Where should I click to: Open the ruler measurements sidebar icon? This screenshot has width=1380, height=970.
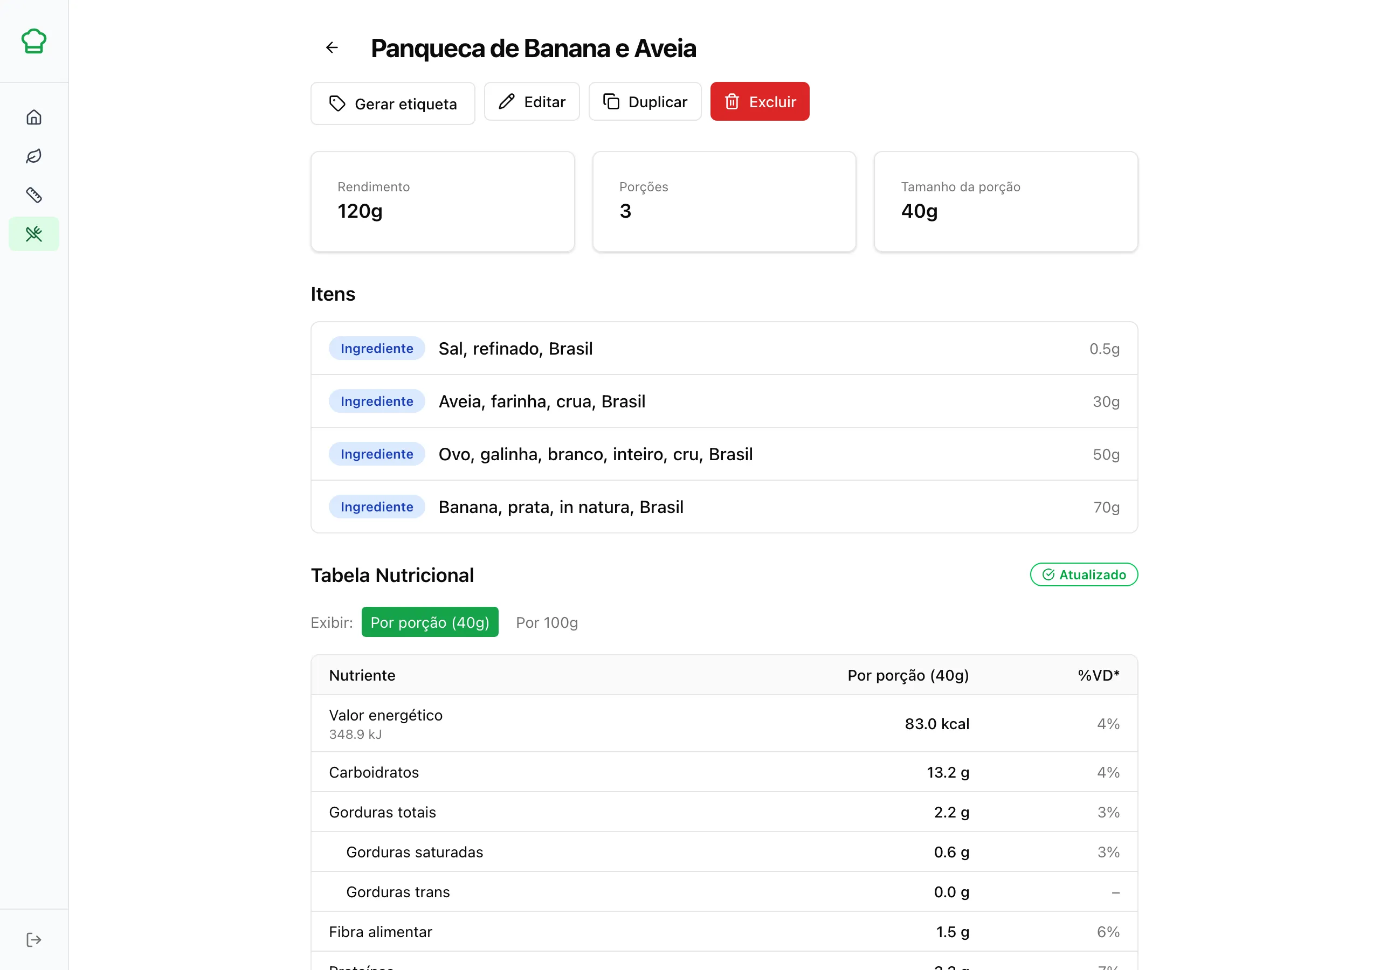point(33,195)
